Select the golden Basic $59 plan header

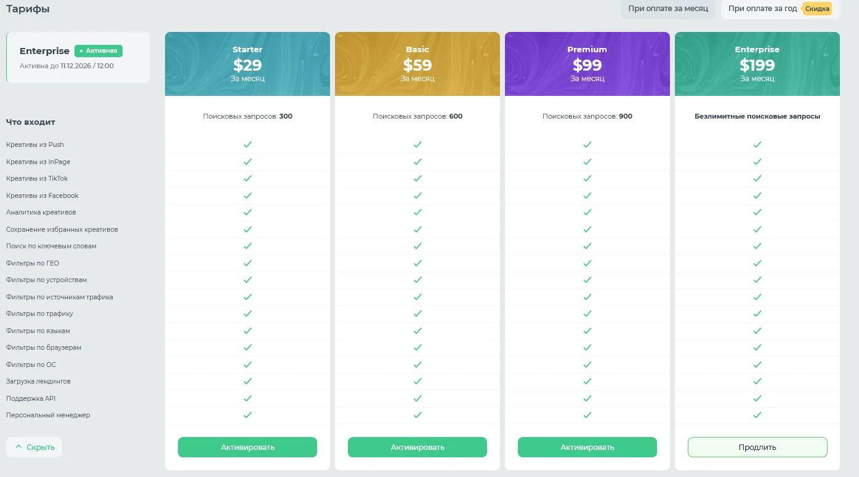[x=417, y=64]
